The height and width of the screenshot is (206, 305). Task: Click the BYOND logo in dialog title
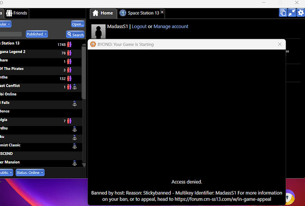pos(93,44)
